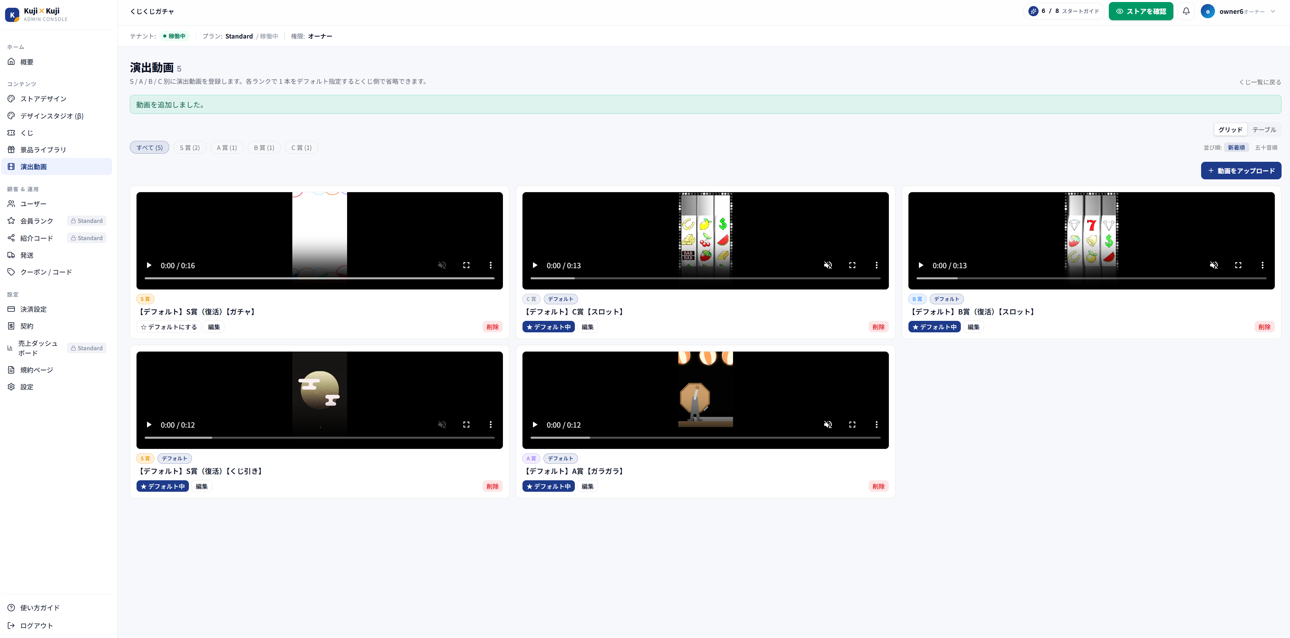Select 演出動画 in the sidebar
1290x638 pixels.
tap(56, 167)
